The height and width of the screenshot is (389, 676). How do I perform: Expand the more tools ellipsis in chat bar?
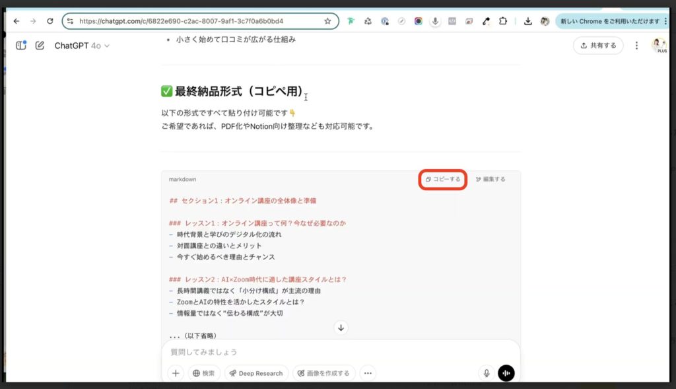point(368,373)
